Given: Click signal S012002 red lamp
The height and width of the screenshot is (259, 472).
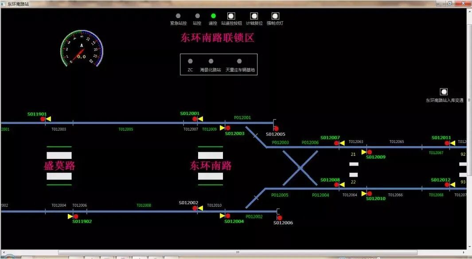Looking at the screenshot, I should point(195,208).
